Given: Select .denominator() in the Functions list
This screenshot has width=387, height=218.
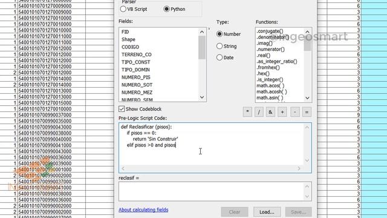Looking at the screenshot, I should click(x=273, y=38).
